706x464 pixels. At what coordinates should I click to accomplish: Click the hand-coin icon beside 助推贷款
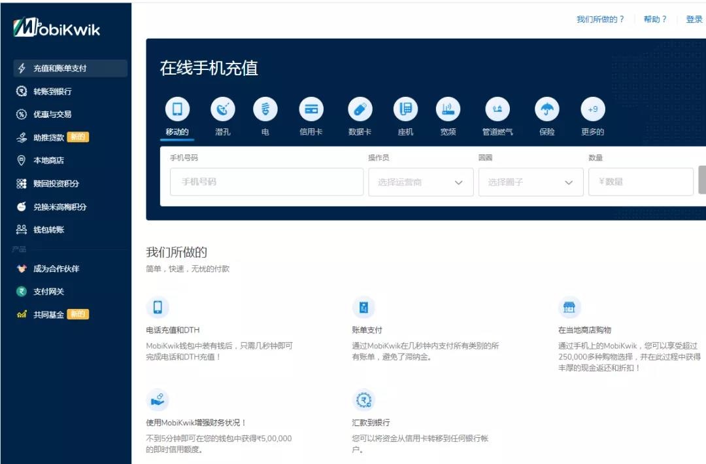pos(22,137)
